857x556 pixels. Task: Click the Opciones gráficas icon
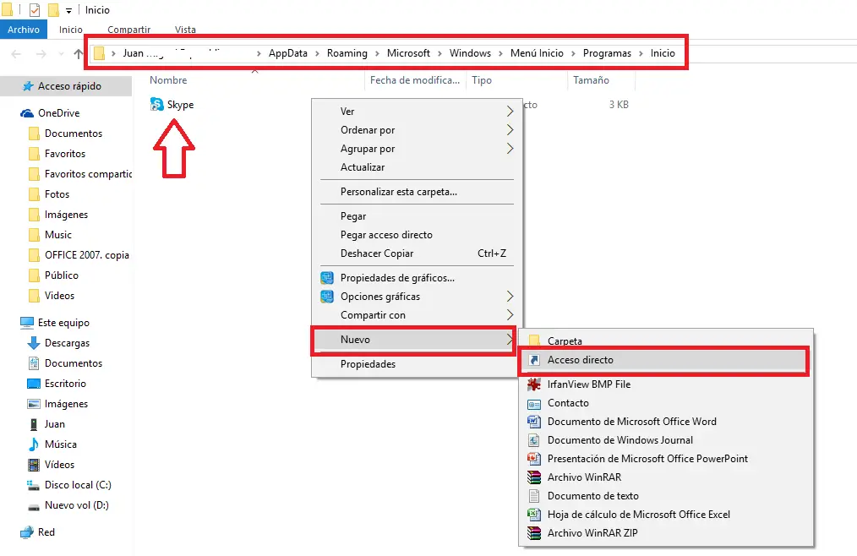327,297
